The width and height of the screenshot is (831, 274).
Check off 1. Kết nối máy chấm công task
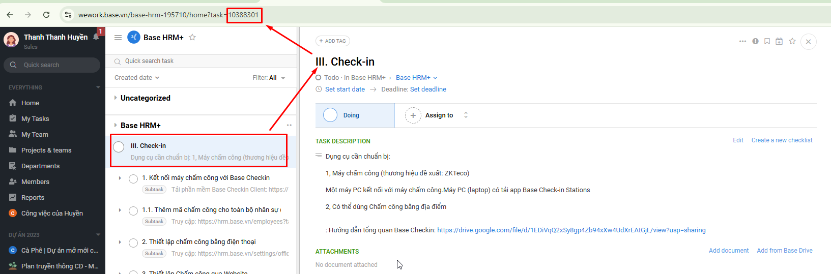click(x=133, y=179)
